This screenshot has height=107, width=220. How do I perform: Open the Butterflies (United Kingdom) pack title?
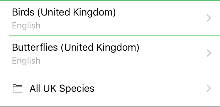click(76, 47)
